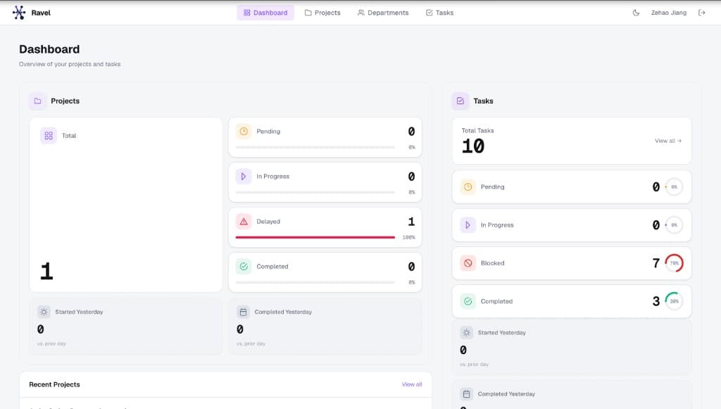
Task: Click the Zehao Jiang user name
Action: [x=669, y=13]
